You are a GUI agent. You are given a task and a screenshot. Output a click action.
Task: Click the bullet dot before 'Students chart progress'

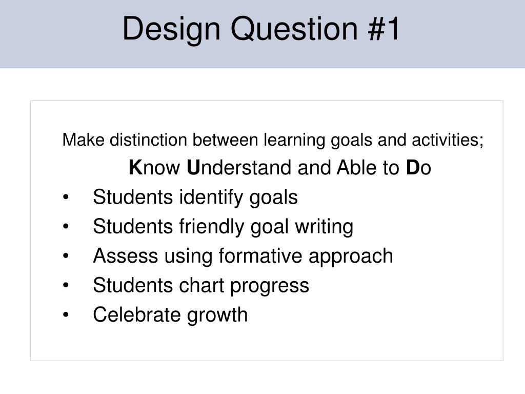tap(66, 286)
